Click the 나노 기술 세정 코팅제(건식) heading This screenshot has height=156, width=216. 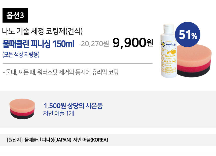click(x=42, y=31)
